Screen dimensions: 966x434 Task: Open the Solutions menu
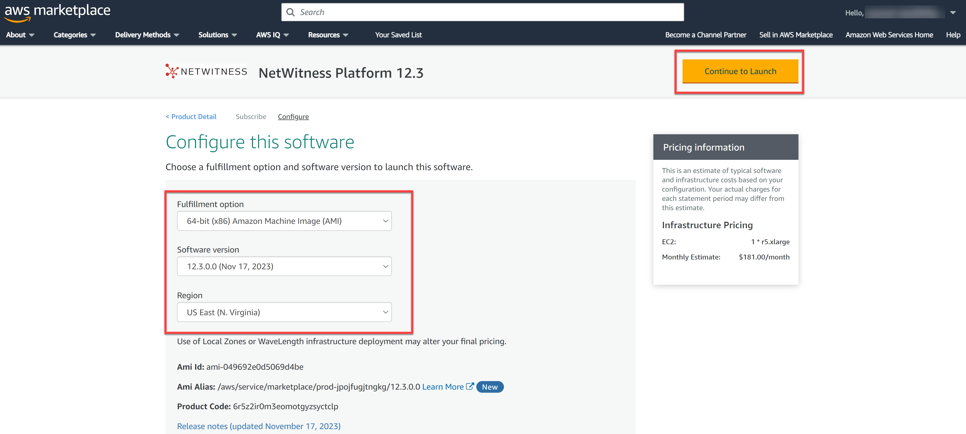(217, 35)
